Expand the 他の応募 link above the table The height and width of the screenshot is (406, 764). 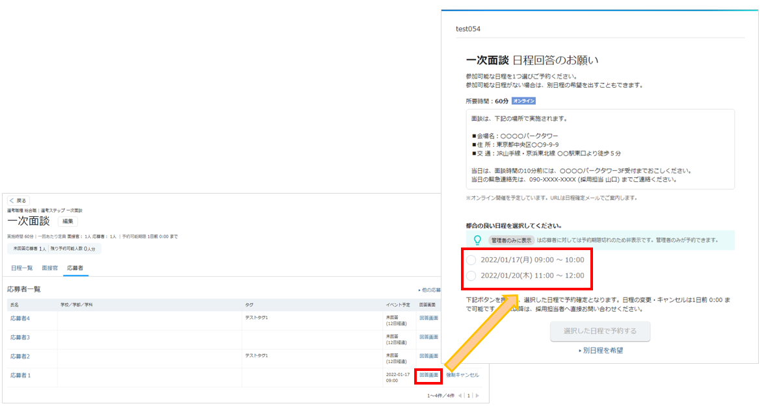pyautogui.click(x=429, y=290)
